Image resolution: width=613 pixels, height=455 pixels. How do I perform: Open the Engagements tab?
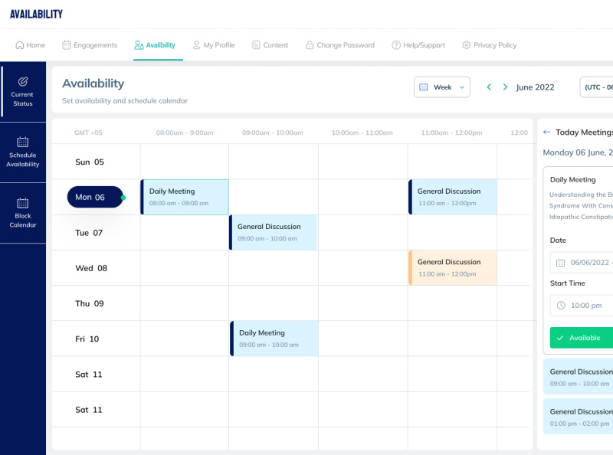90,45
